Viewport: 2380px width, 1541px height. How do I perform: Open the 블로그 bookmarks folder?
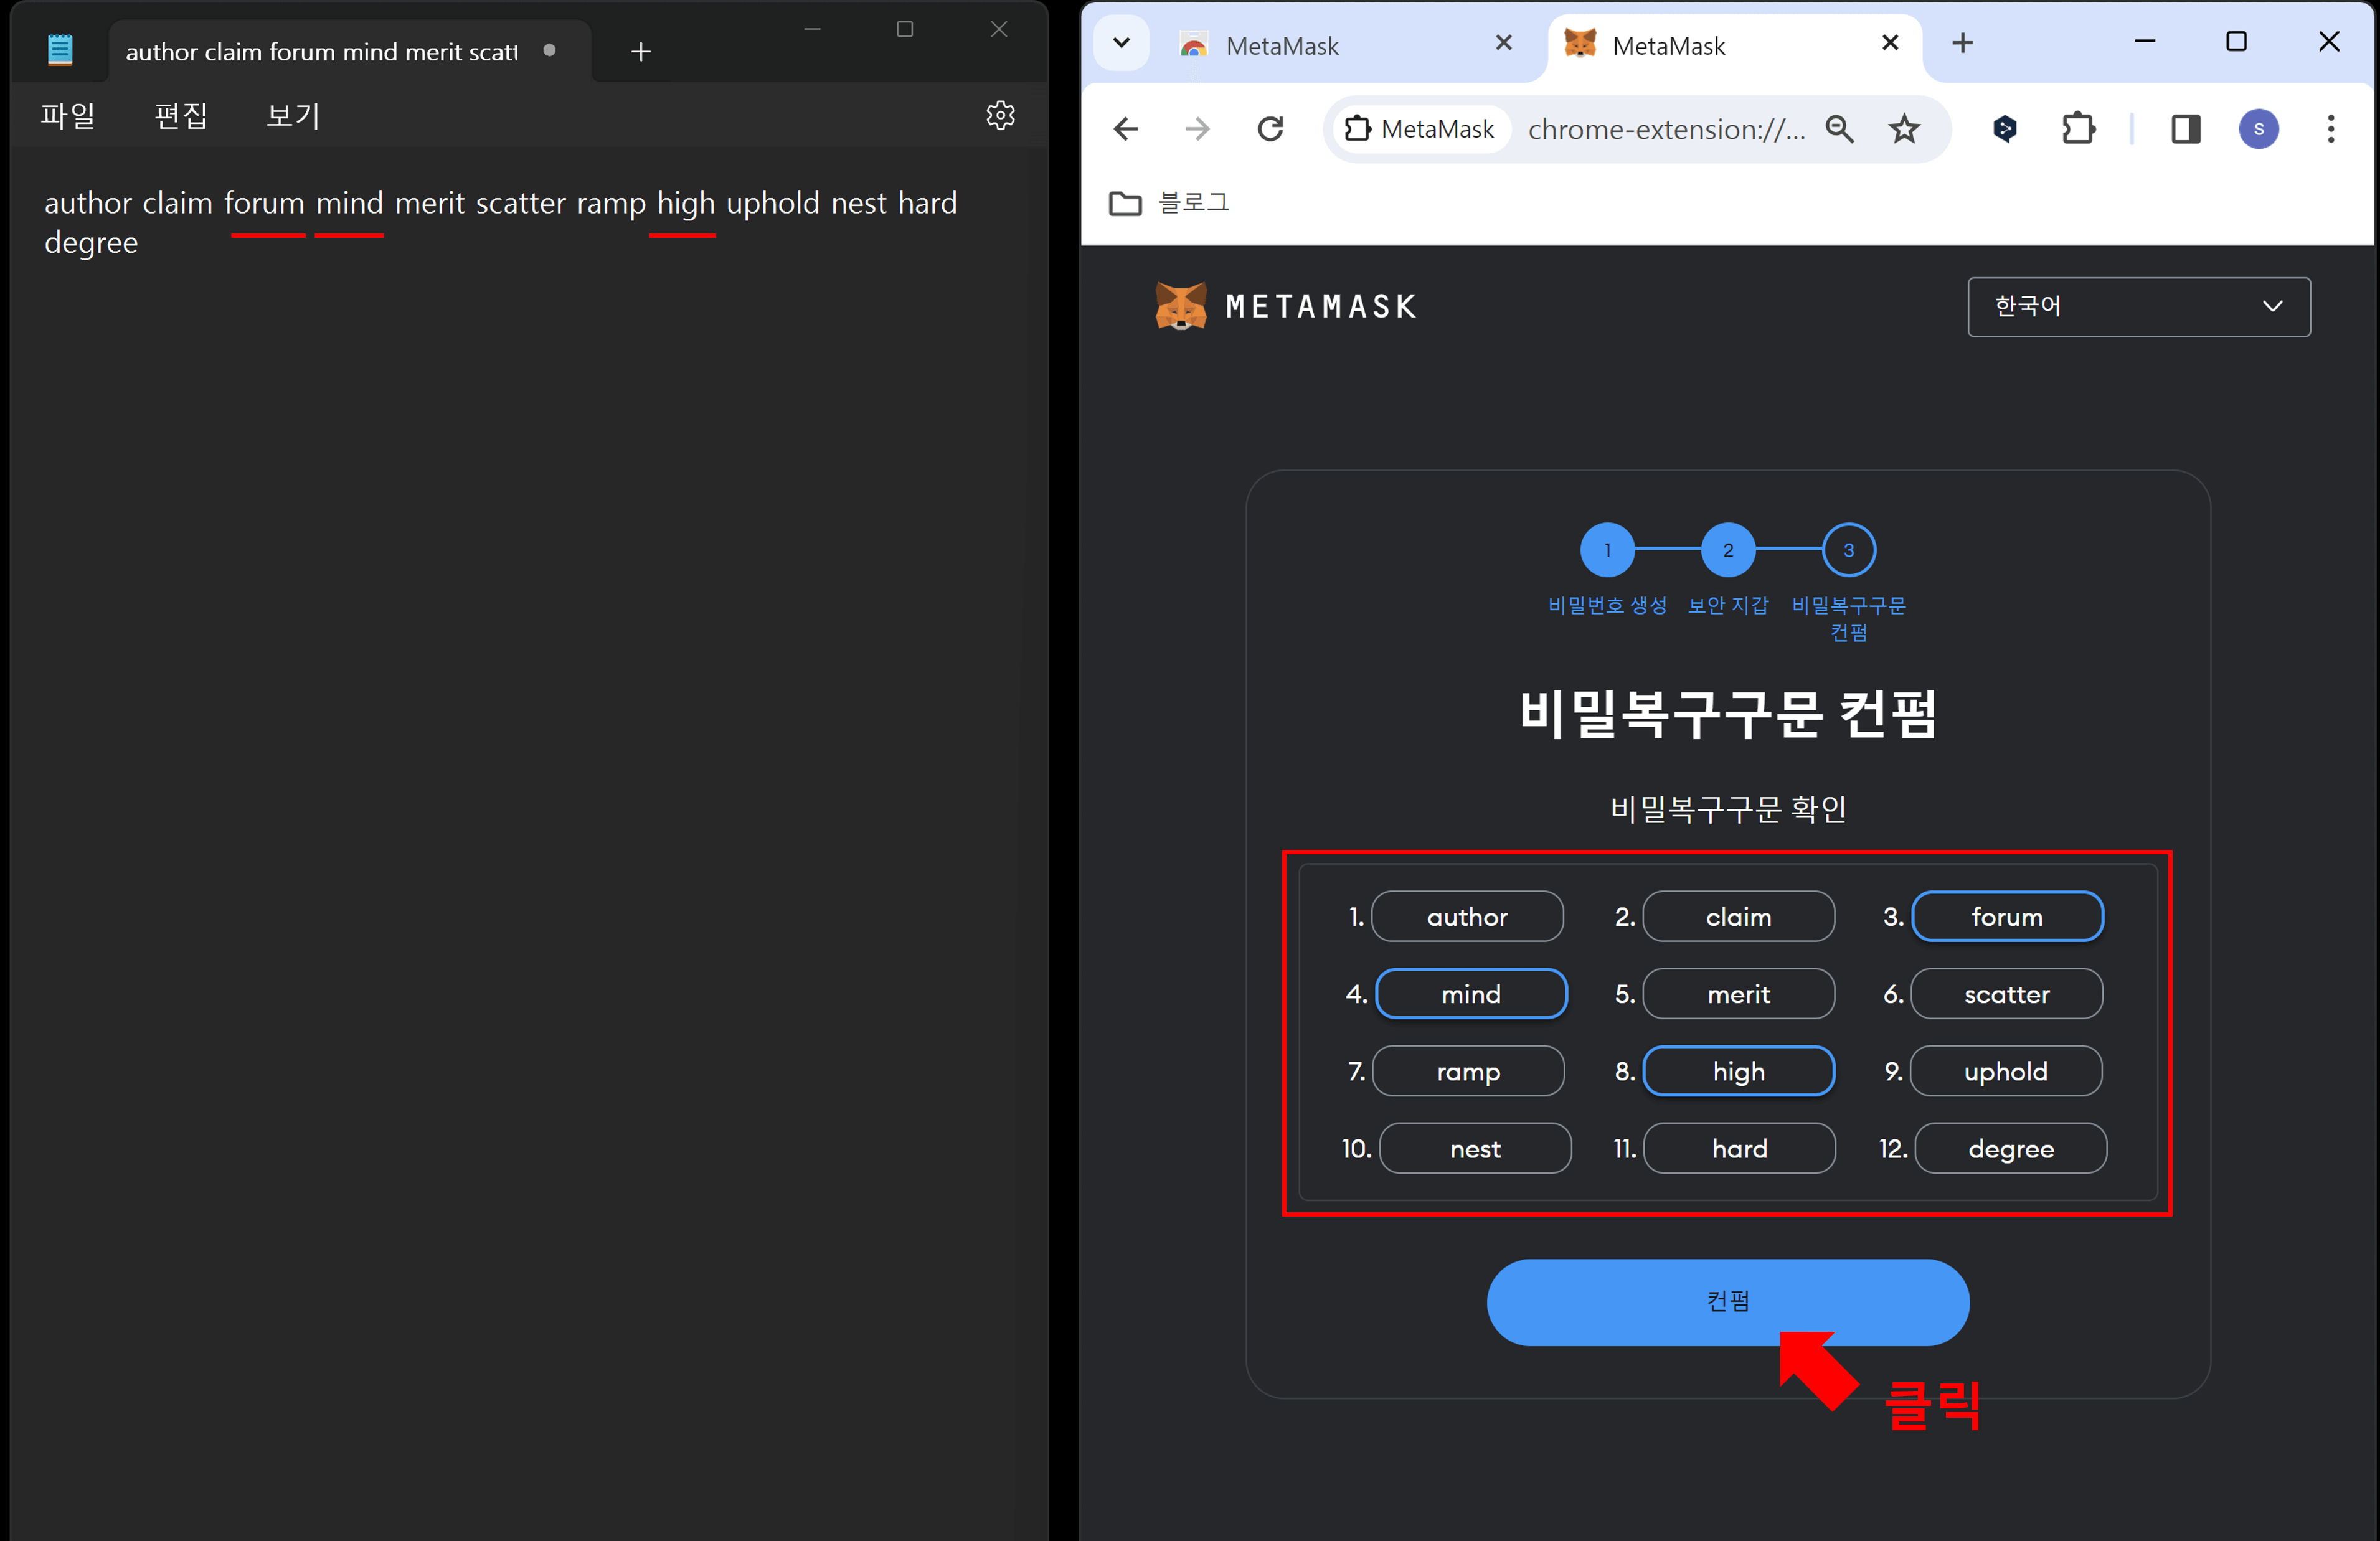(1170, 203)
